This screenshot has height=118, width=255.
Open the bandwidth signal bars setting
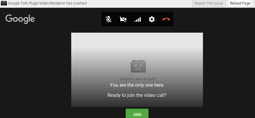tap(137, 20)
